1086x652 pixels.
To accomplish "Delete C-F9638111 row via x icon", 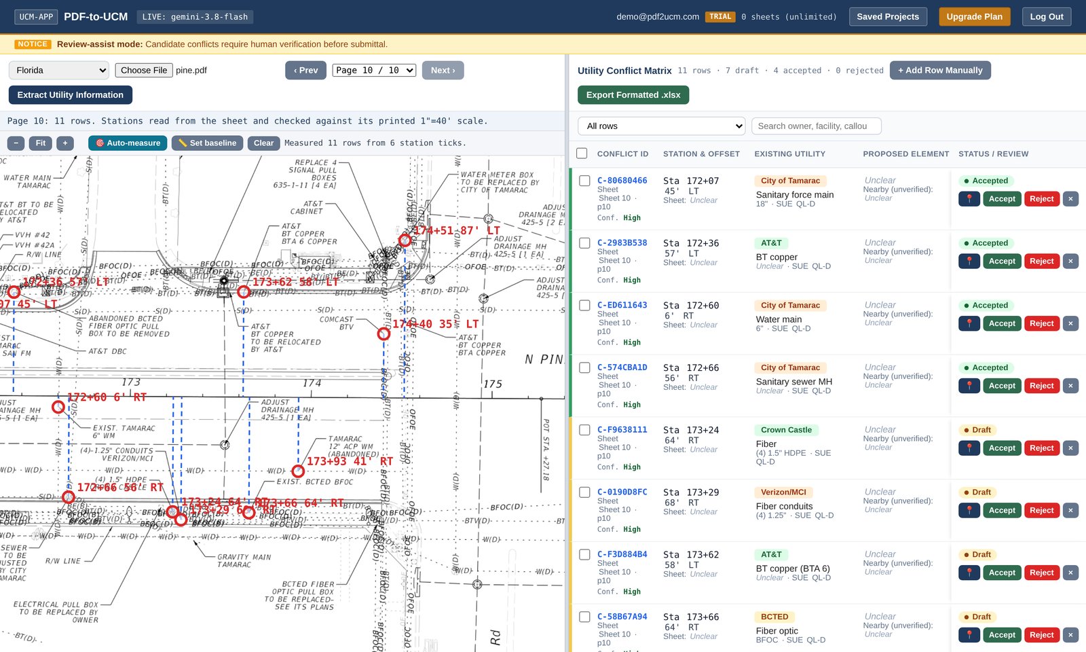I will click(x=1070, y=448).
